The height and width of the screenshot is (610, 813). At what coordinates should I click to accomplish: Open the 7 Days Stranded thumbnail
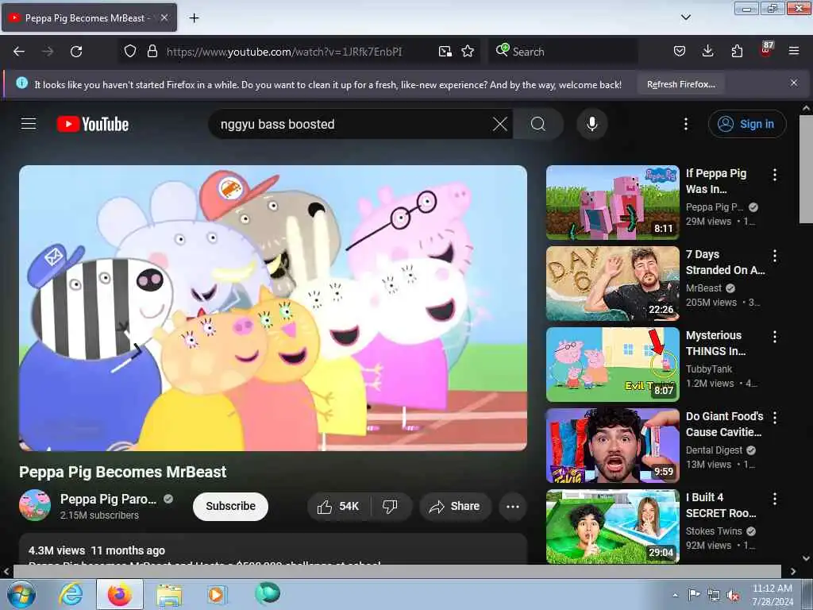[612, 284]
